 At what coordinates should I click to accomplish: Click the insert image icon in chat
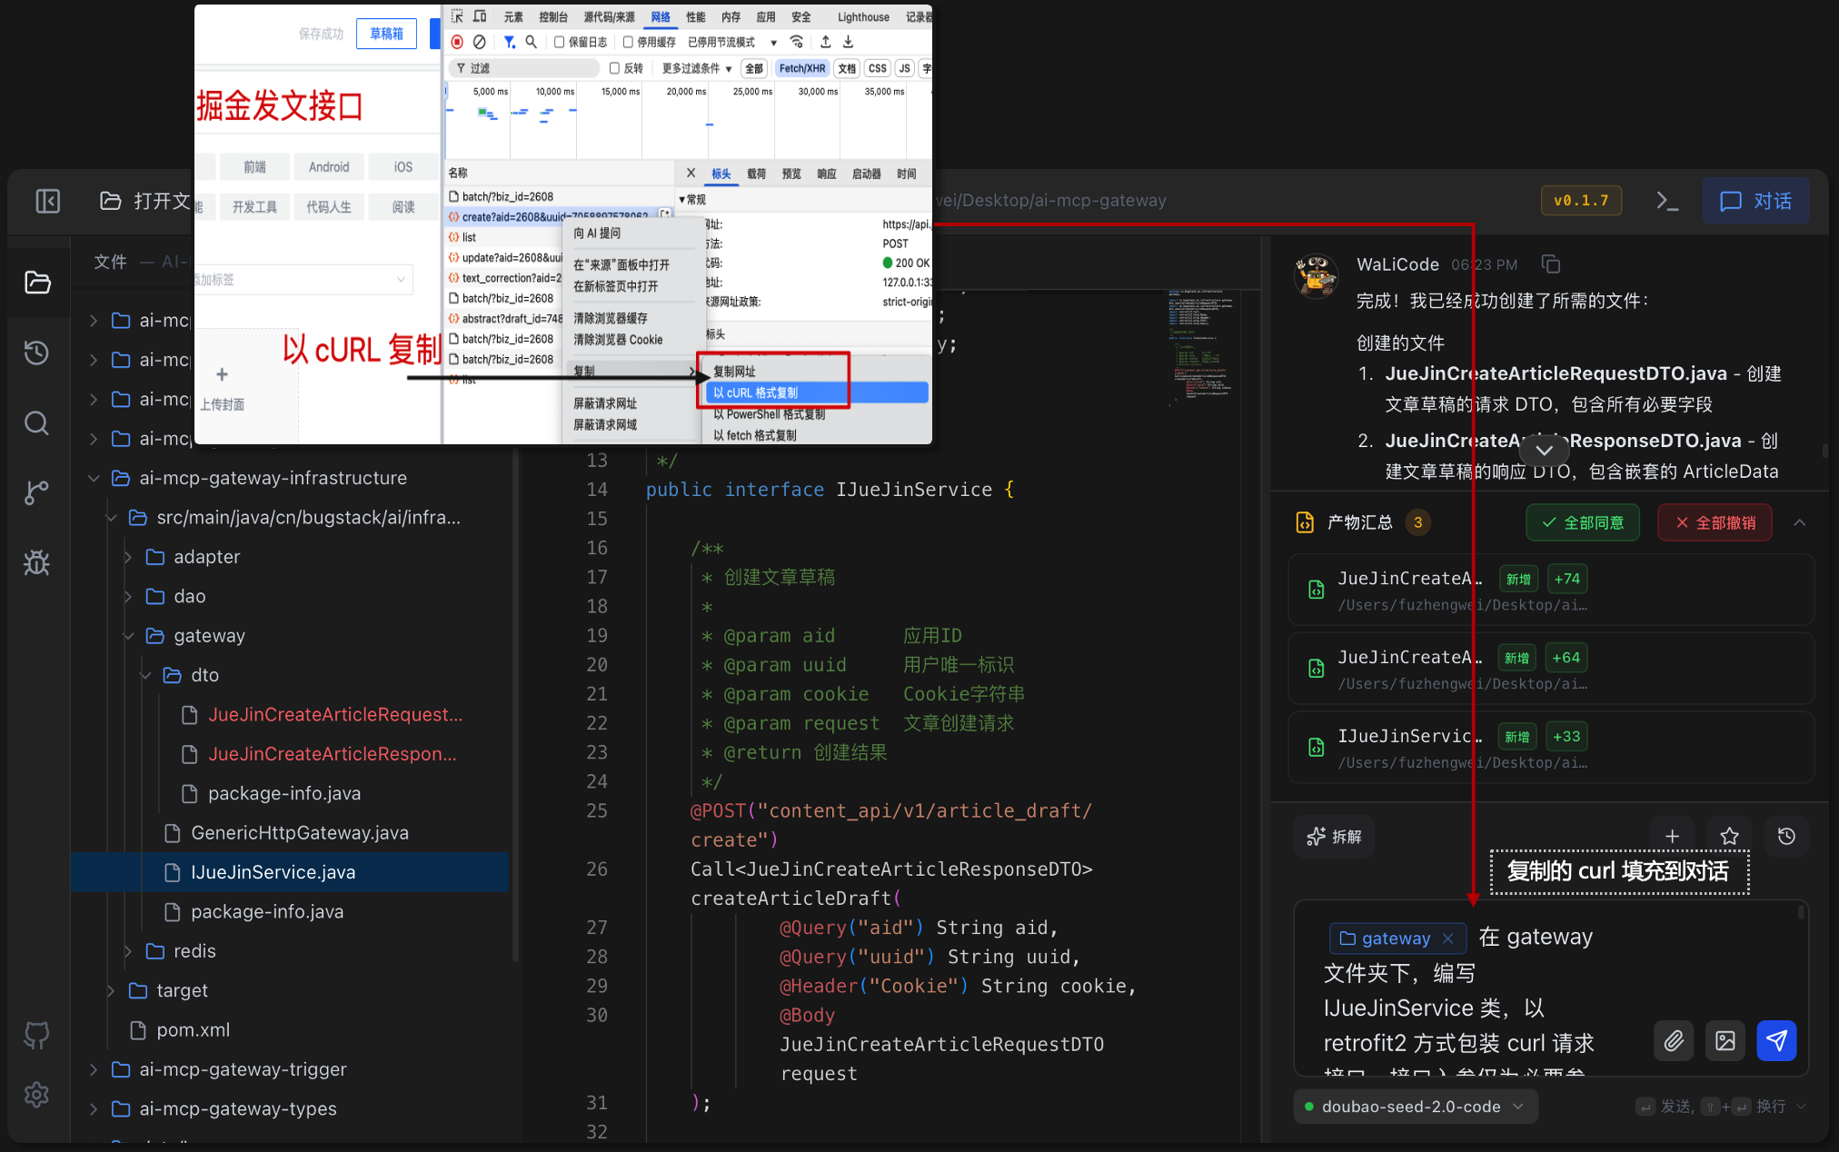click(1725, 1040)
